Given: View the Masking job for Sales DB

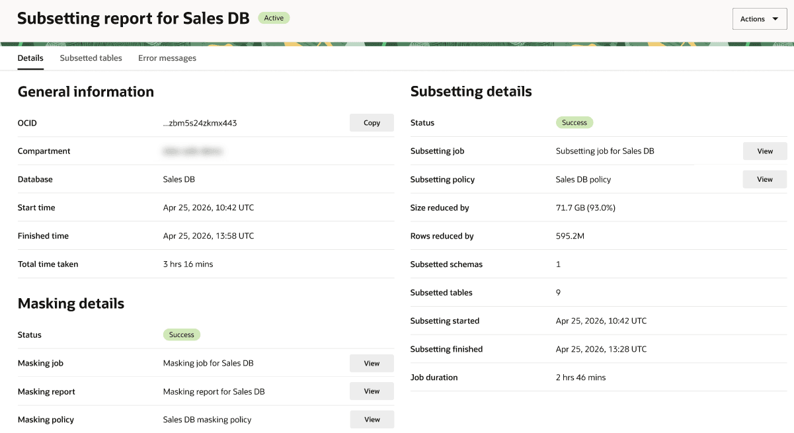Looking at the screenshot, I should point(372,364).
